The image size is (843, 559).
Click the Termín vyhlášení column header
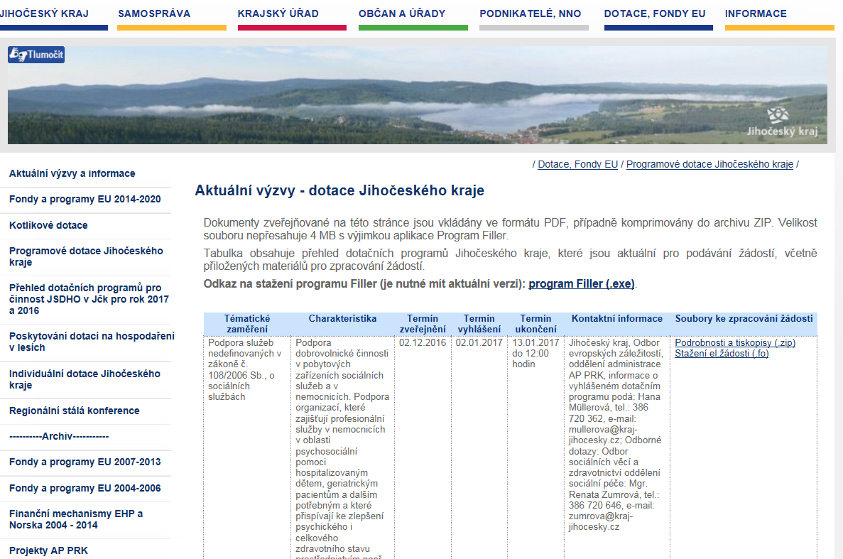(479, 324)
